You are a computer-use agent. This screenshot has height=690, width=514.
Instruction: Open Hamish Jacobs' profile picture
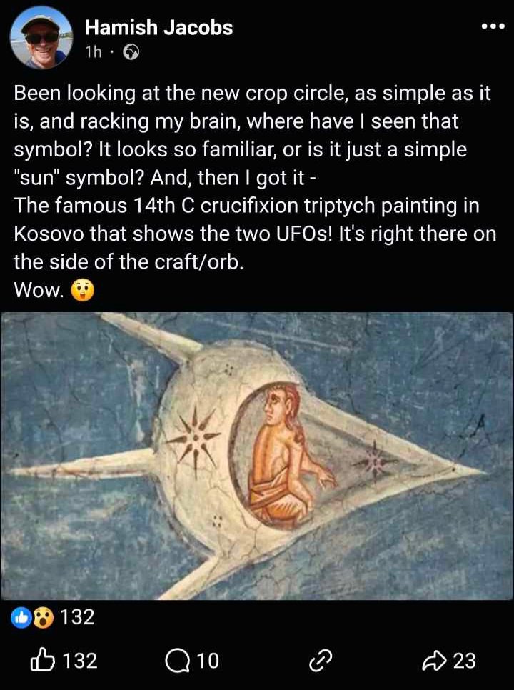coord(41,37)
